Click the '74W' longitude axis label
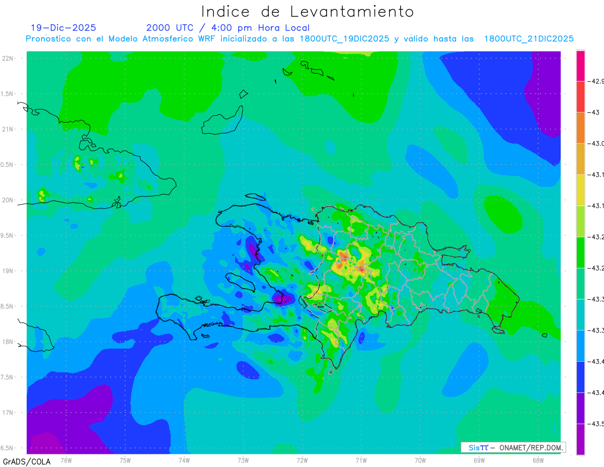Image resolution: width=604 pixels, height=467 pixels. point(184,460)
